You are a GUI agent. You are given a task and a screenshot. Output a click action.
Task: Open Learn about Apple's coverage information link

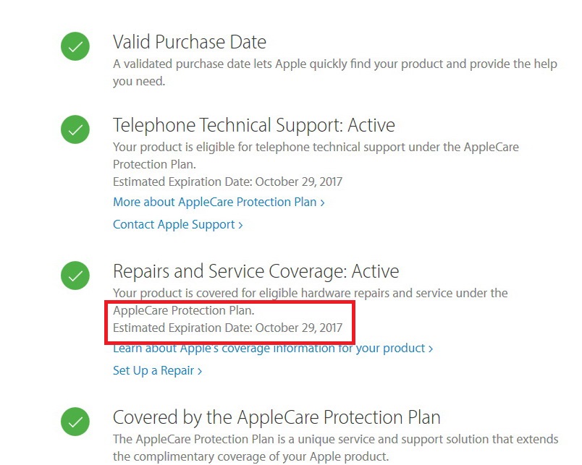(x=272, y=349)
